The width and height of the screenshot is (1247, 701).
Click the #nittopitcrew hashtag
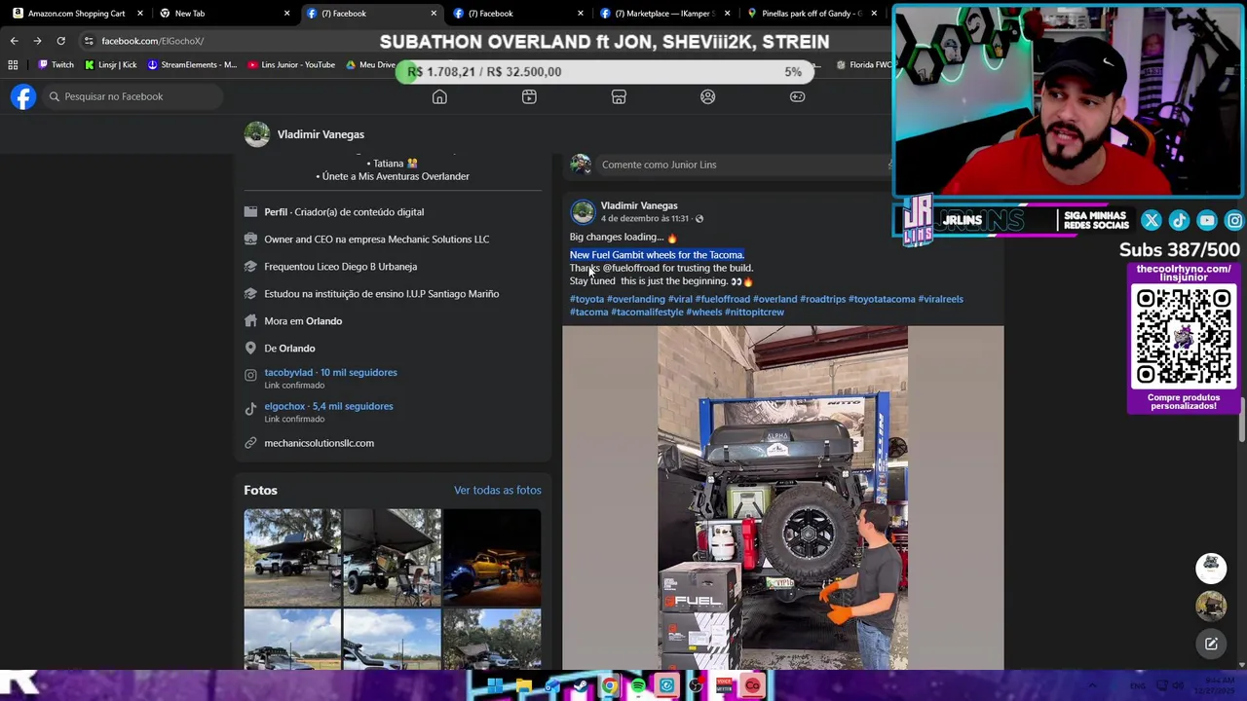pyautogui.click(x=754, y=313)
